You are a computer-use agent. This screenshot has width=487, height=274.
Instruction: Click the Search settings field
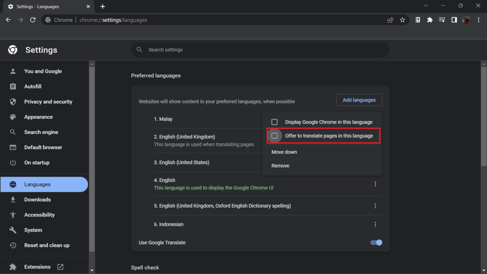tap(260, 50)
